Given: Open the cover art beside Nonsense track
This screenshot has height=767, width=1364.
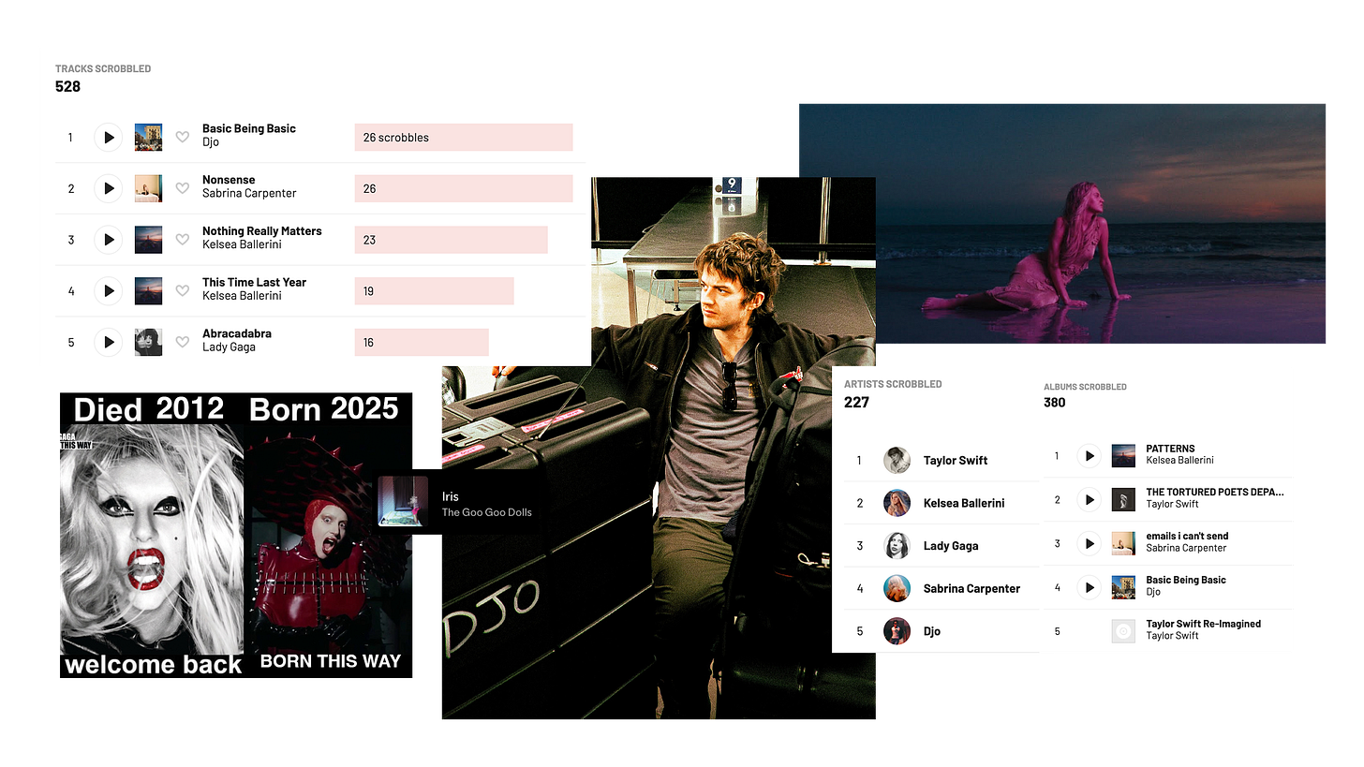Looking at the screenshot, I should (148, 188).
